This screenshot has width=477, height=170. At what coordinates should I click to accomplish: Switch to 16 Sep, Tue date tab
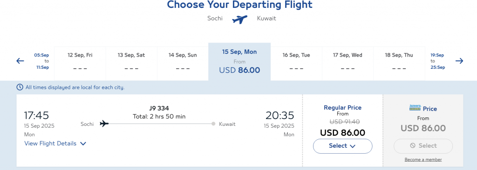(296, 64)
